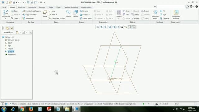Launch the Freestyle tool

pos(164,18)
